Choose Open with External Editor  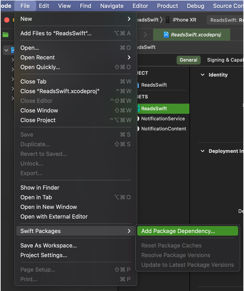coord(75,217)
